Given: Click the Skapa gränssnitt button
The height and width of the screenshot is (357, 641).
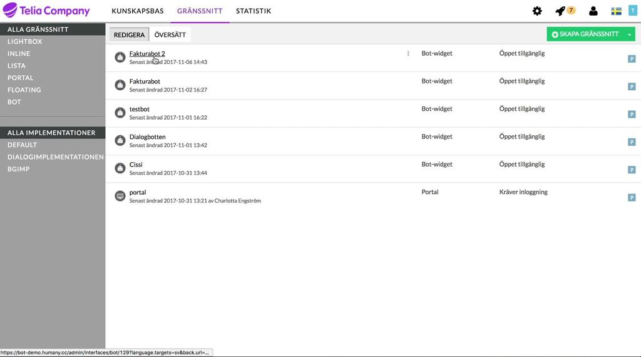Looking at the screenshot, I should pyautogui.click(x=585, y=34).
